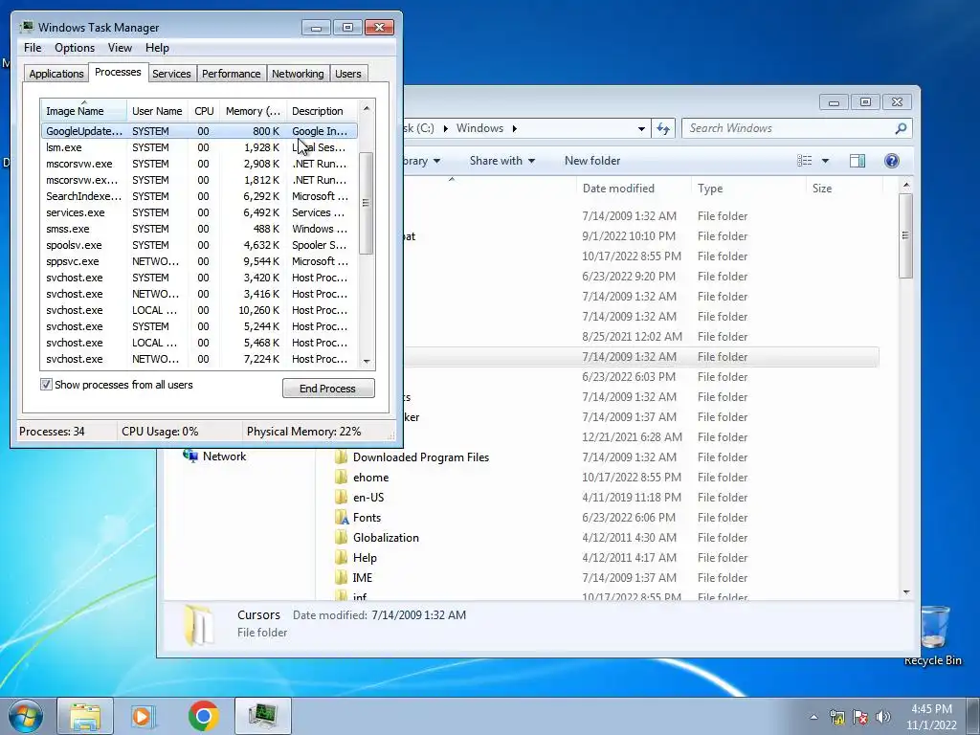Sort files by Date modified column
980x735 pixels.
pos(634,189)
